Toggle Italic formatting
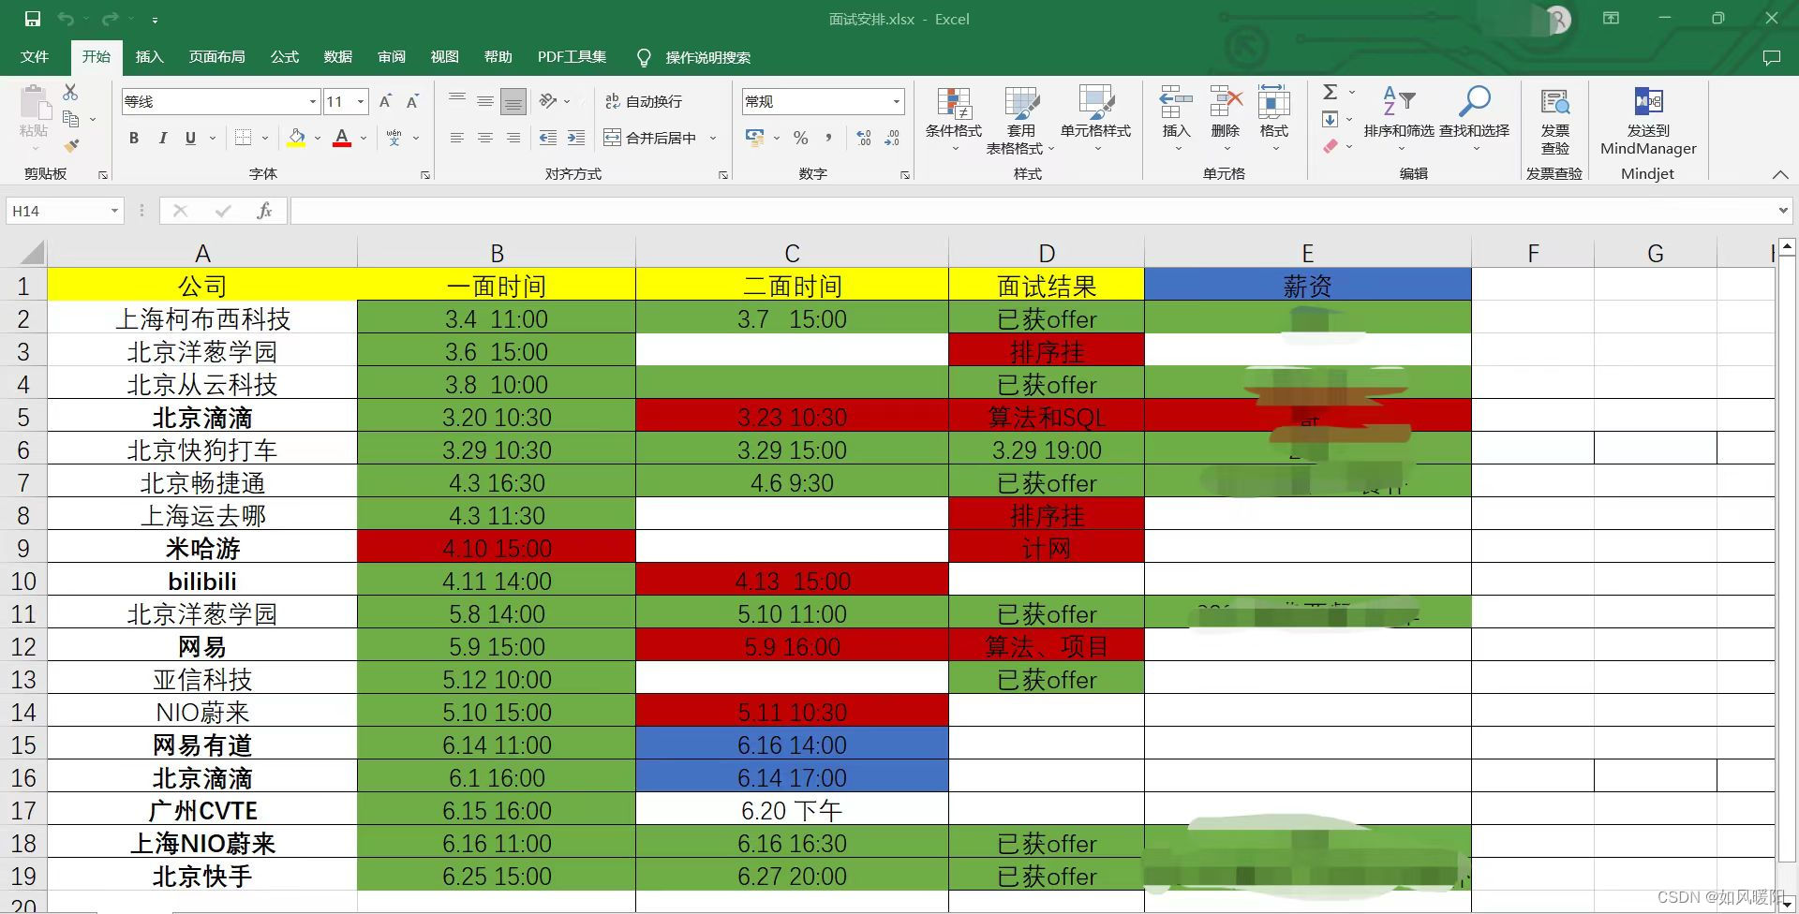The width and height of the screenshot is (1799, 914). click(x=162, y=138)
